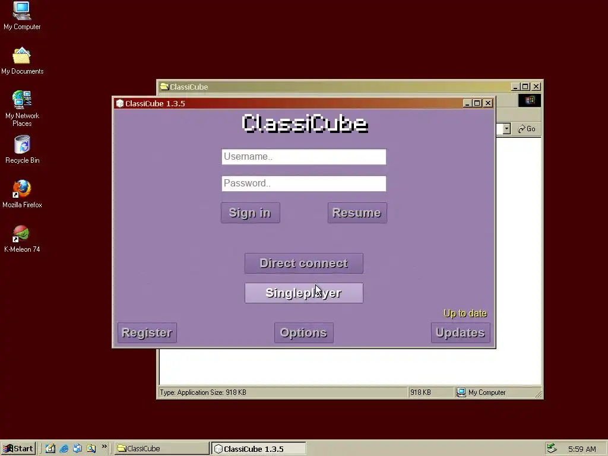608x456 pixels.
Task: Maximize the ClassiCube 1.3.5 launcher window
Action: click(x=477, y=103)
